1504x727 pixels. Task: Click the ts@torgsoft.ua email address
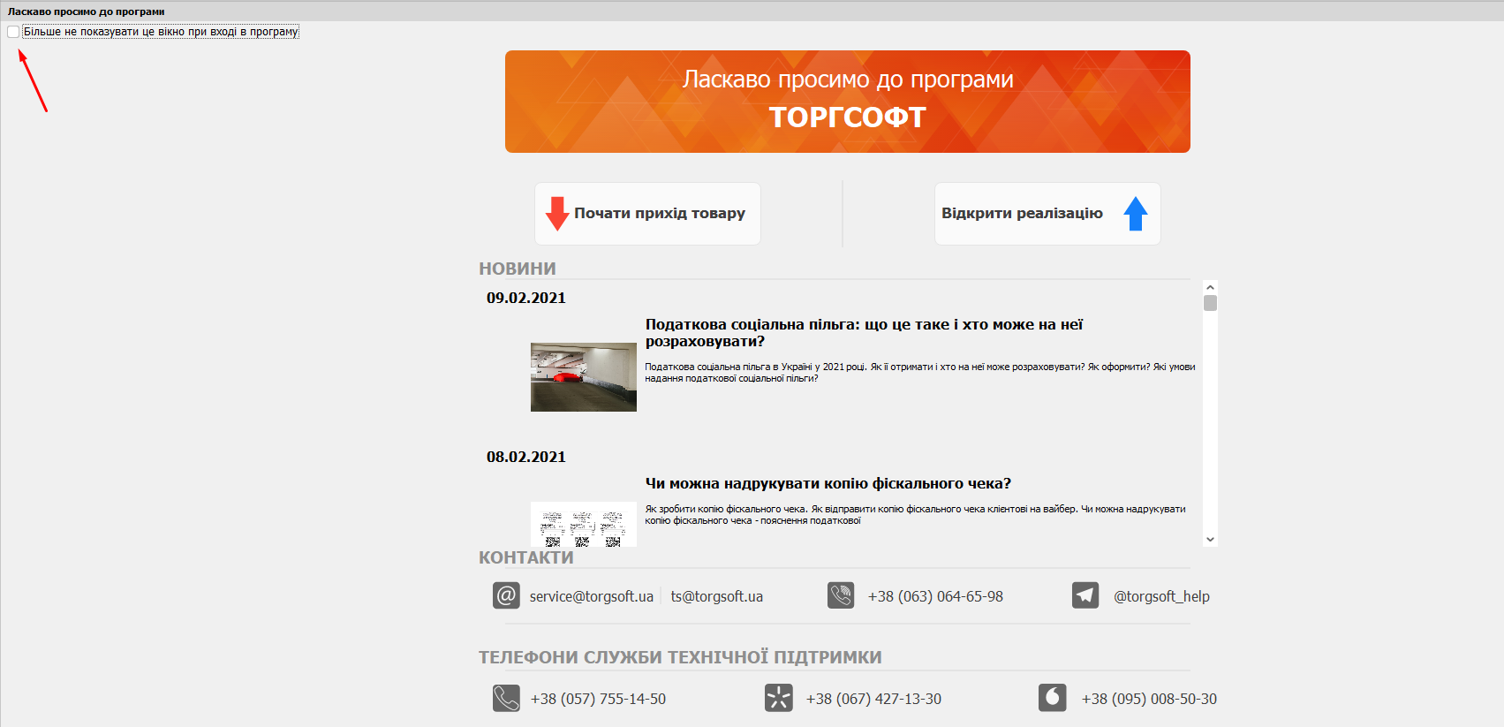pyautogui.click(x=716, y=596)
